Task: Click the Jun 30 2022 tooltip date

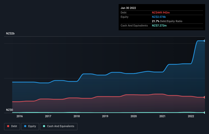Action: [128, 8]
